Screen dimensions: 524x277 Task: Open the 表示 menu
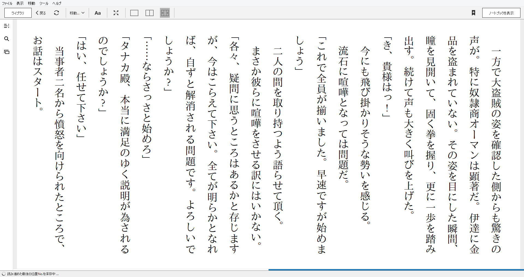[x=20, y=3]
